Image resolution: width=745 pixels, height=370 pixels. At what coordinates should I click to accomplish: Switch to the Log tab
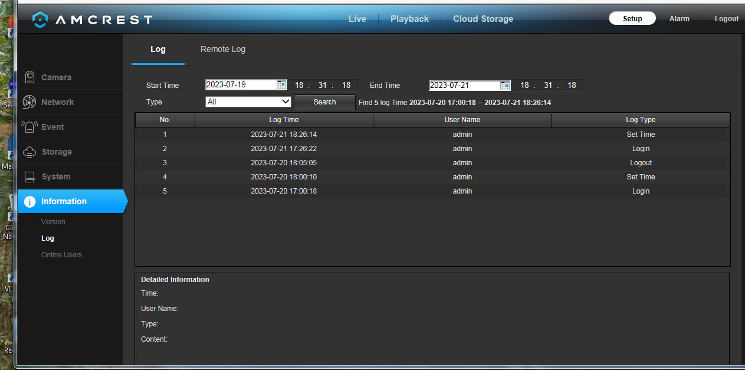pyautogui.click(x=158, y=49)
